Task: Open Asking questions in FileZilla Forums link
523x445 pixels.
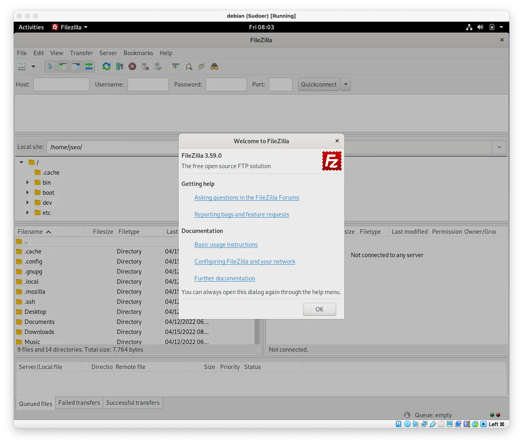Action: click(x=247, y=198)
